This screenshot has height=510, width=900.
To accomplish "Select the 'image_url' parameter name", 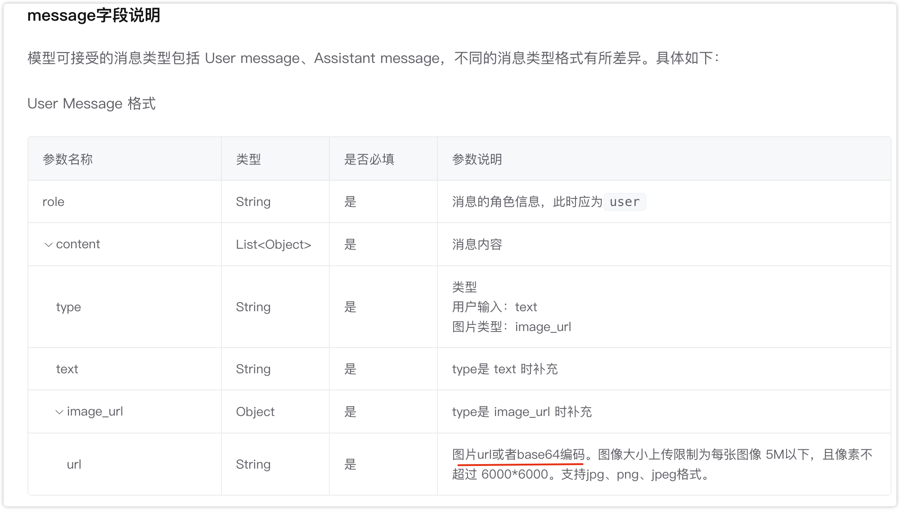I will [x=95, y=412].
